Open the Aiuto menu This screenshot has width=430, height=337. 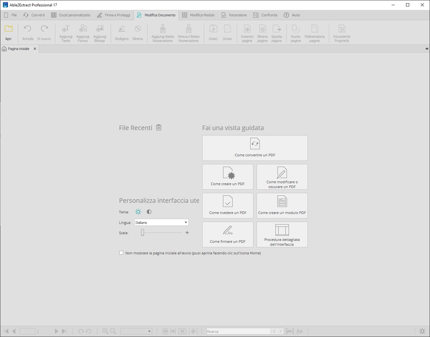pyautogui.click(x=292, y=15)
